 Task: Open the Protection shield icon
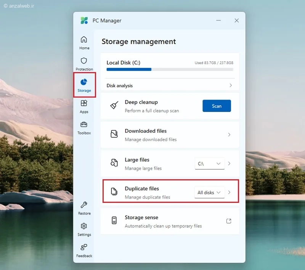point(84,61)
